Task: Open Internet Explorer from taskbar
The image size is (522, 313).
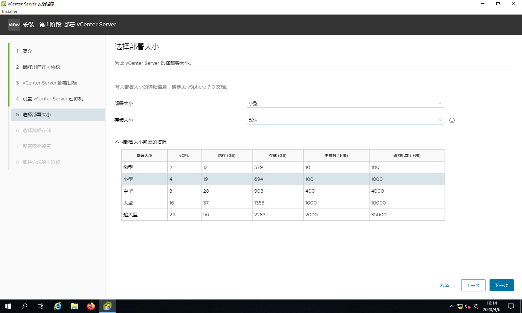Action: [x=58, y=306]
